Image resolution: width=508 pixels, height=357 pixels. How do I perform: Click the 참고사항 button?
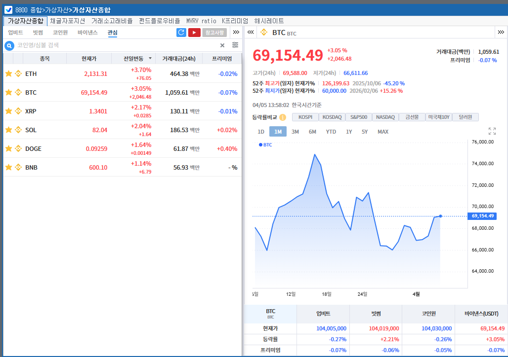point(214,33)
